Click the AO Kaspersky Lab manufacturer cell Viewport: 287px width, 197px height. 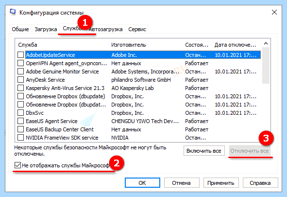[x=133, y=88]
